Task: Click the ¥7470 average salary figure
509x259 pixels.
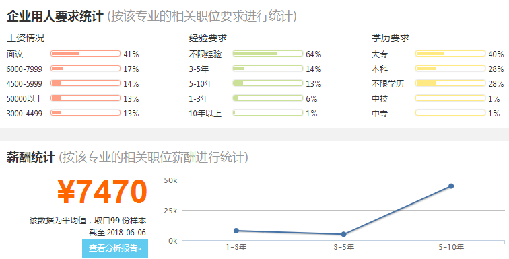Action: 102,192
